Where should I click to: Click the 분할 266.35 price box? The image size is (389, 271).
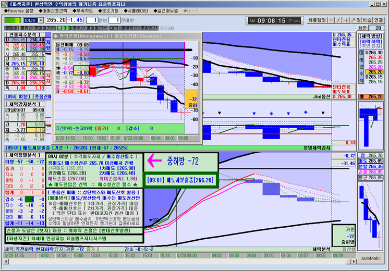(x=371, y=166)
